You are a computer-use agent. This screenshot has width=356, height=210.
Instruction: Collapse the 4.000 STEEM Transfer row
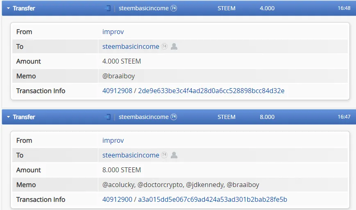pos(9,8)
